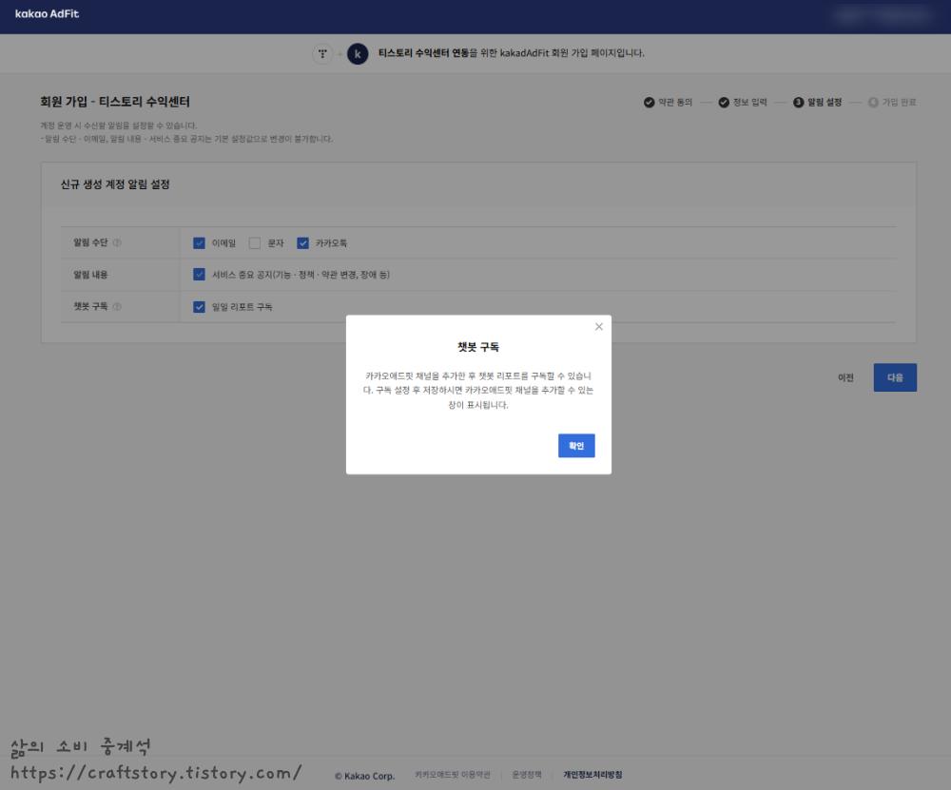The height and width of the screenshot is (790, 951).
Task: Click the © Kakao Corp. footer text
Action: coord(364,776)
